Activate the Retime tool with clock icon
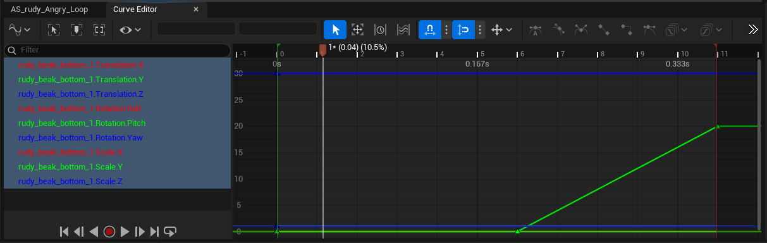 [x=380, y=29]
